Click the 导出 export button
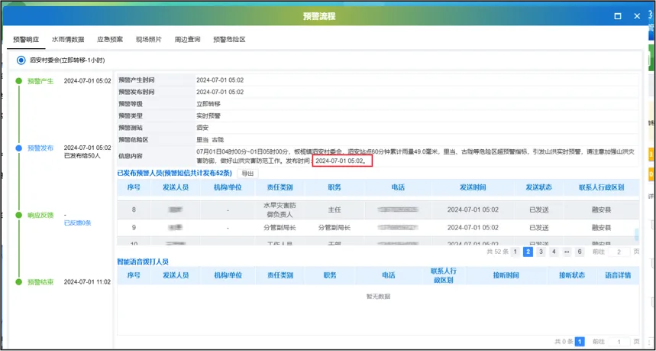The image size is (656, 351). 247,174
